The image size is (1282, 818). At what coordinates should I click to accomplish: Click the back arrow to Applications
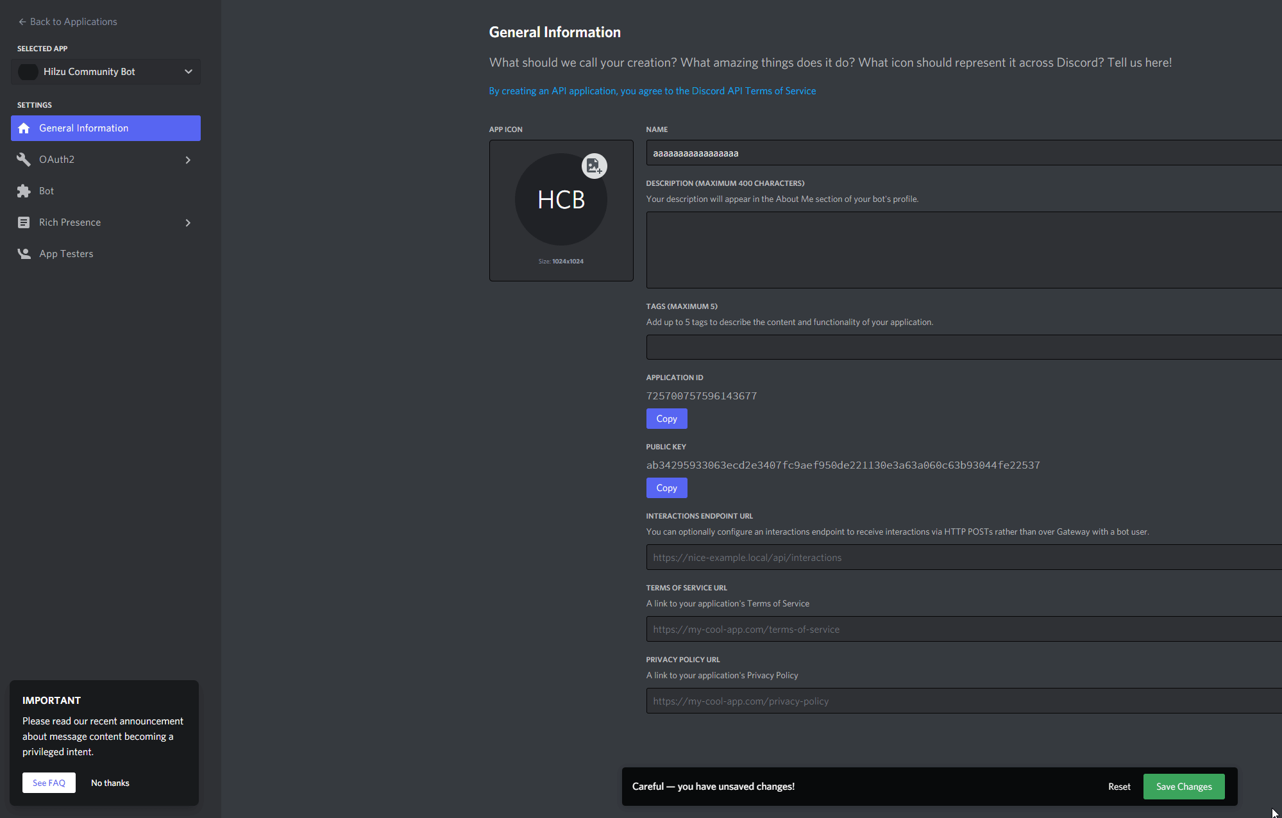[x=21, y=21]
